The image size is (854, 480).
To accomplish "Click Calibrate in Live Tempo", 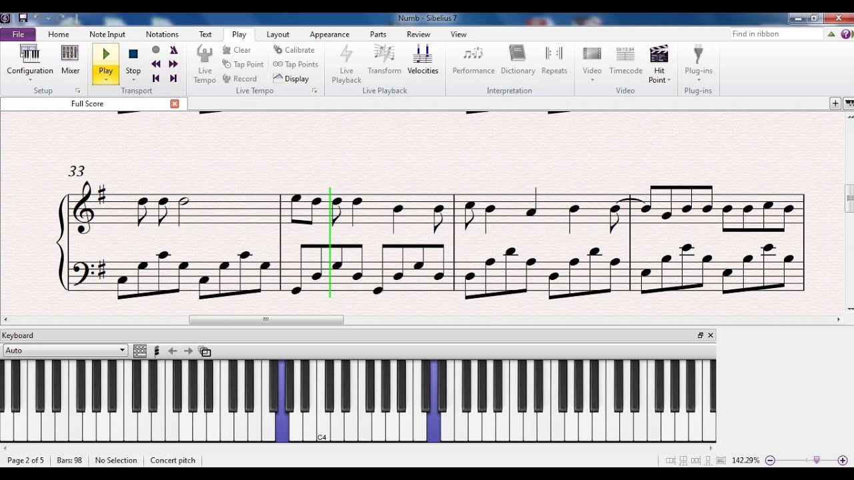I will [294, 50].
